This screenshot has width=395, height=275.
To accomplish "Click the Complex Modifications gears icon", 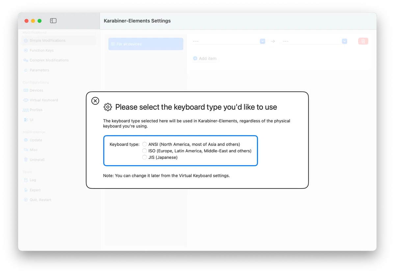I will tap(26, 60).
